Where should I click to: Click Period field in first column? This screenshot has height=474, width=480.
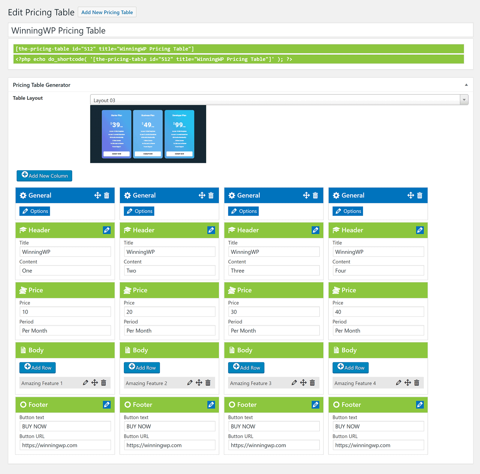coord(65,330)
